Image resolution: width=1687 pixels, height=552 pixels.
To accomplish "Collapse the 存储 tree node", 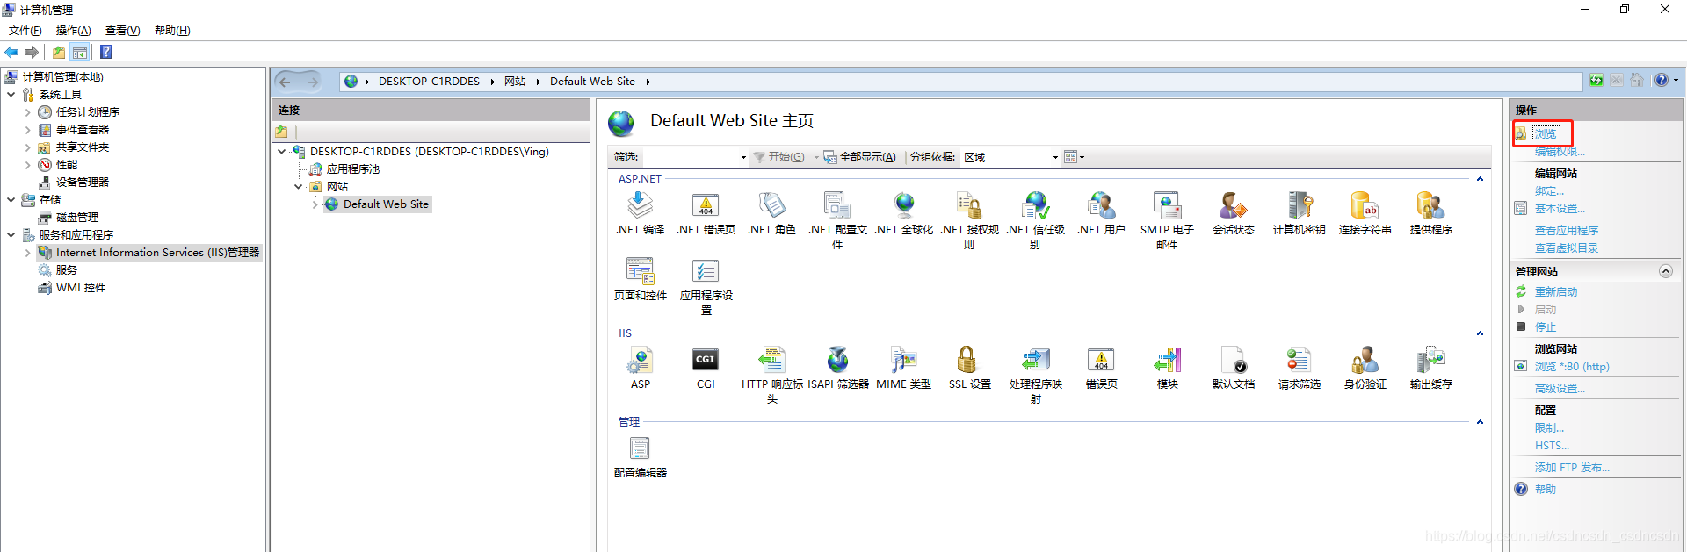I will coord(11,200).
